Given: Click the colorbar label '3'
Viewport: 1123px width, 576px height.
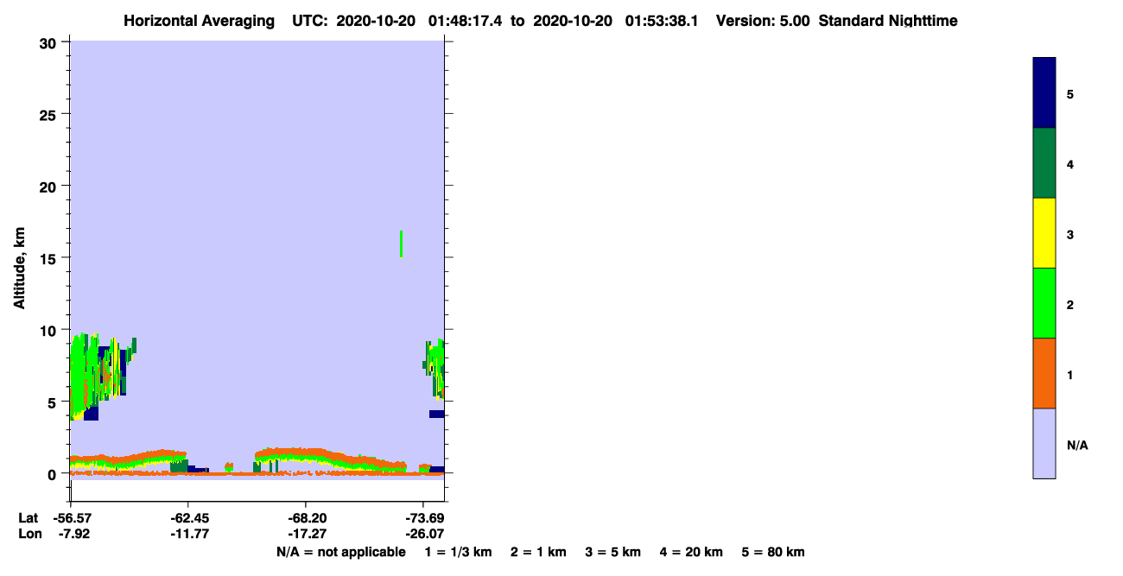Looking at the screenshot, I should pos(1070,234).
